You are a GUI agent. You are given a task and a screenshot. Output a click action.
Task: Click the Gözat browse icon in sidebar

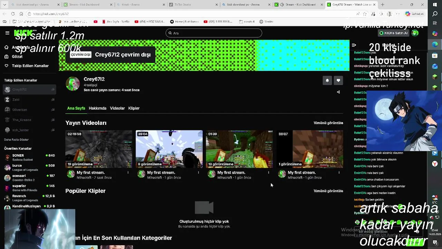point(6,56)
